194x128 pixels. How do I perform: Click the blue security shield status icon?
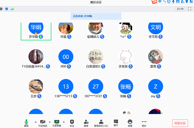tap(7, 9)
